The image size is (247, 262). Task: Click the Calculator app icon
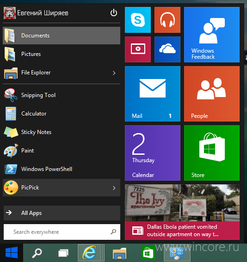[x=11, y=114]
